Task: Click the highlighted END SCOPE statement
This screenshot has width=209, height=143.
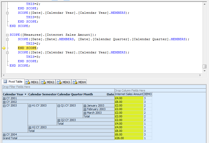Action: coord(27,48)
